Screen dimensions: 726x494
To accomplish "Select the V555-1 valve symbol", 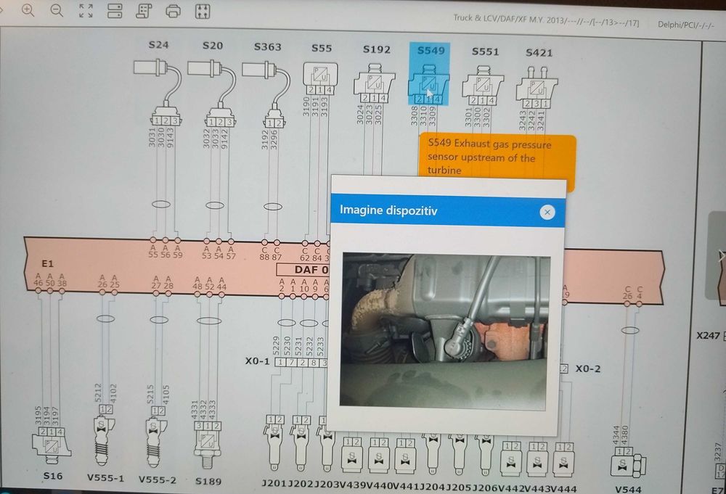I will click(105, 435).
